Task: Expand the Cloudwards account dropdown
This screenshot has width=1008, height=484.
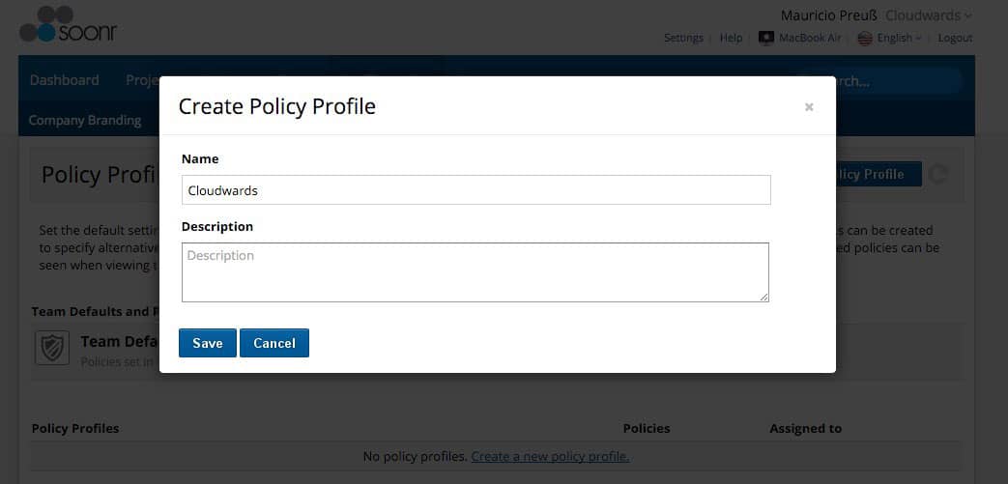Action: (929, 15)
